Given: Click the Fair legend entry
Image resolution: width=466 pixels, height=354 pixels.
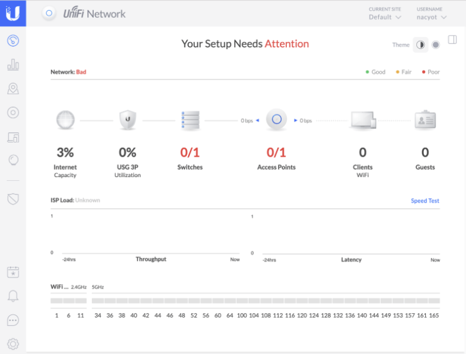Looking at the screenshot, I should (x=404, y=72).
